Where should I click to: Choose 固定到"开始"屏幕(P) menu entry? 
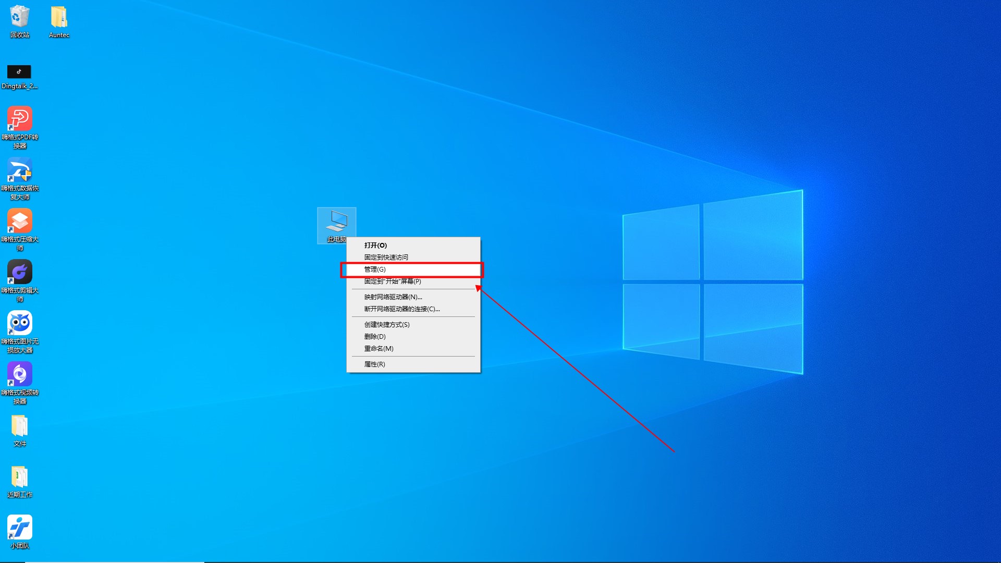pyautogui.click(x=413, y=281)
